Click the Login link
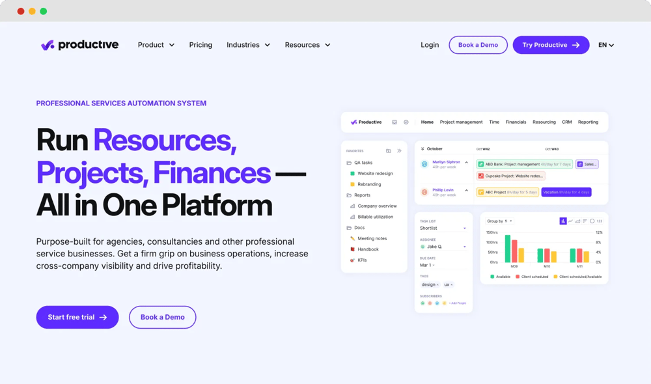 click(x=430, y=45)
